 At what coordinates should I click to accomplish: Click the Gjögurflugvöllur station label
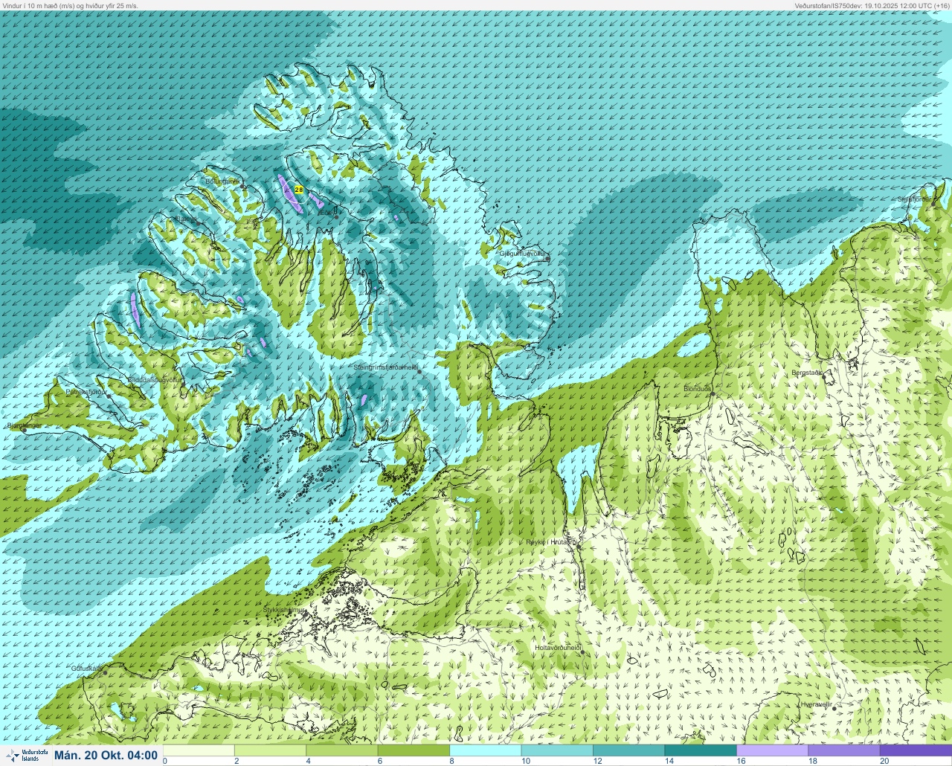tap(524, 254)
